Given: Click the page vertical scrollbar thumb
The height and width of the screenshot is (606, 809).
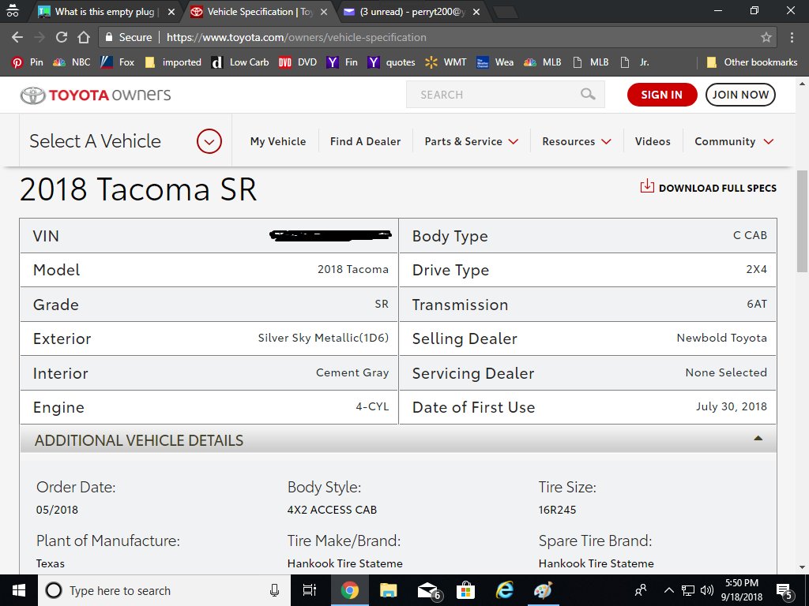Looking at the screenshot, I should 803,222.
